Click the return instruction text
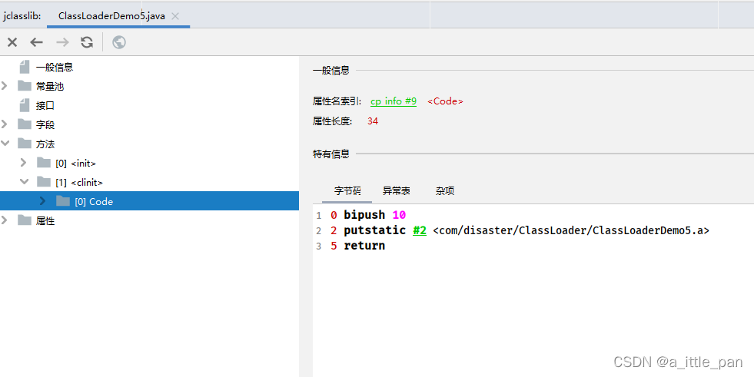 pos(364,246)
